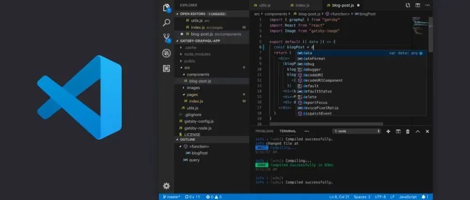Select the TERMINAL panel tab
Viewport: 470px width, 200px height.
coord(288,131)
